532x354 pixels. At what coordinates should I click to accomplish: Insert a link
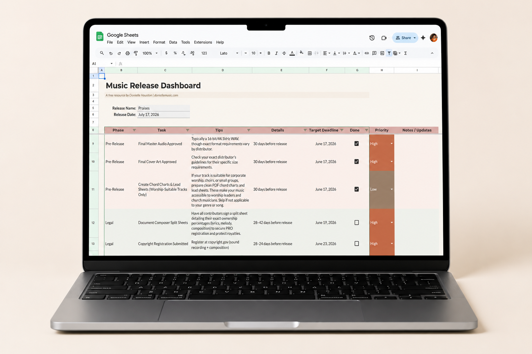[x=367, y=53]
